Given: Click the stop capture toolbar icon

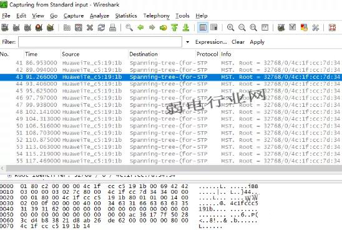Looking at the screenshot, I should (x=39, y=27).
